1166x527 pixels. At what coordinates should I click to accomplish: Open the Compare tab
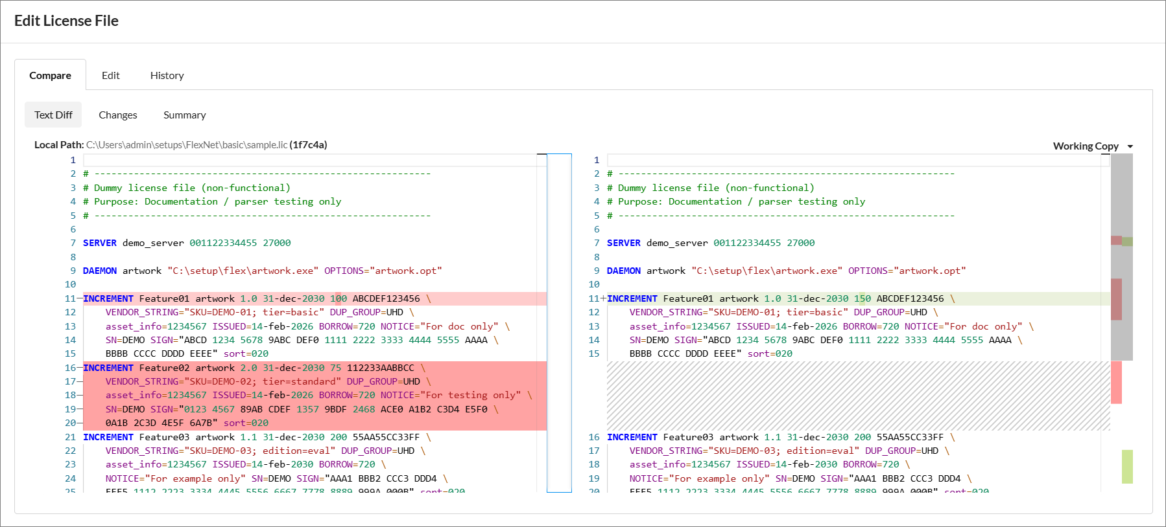(50, 75)
